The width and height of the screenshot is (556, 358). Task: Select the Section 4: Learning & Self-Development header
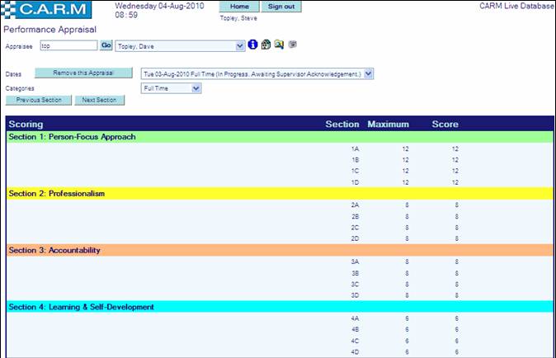(x=81, y=307)
